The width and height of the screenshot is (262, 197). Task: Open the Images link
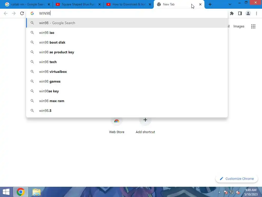coord(239,26)
